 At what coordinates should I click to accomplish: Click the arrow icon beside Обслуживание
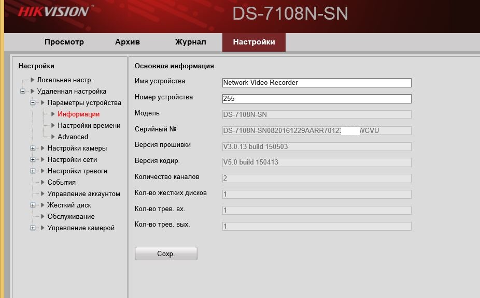[x=43, y=216]
